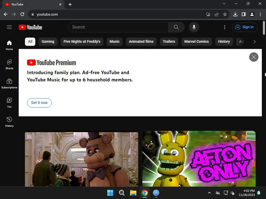Select the Gaming filter chip
Screen dimensions: 266x199
click(48, 42)
